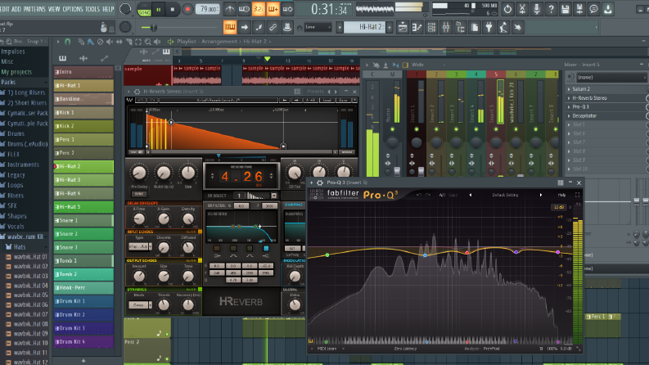This screenshot has width=649, height=365.
Task: Open the PATTERNS menu
Action: 34,9
